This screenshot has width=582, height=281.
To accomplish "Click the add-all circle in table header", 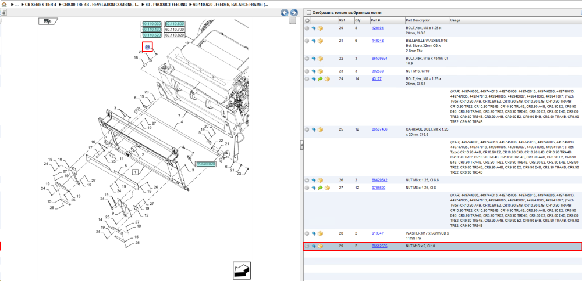I will click(307, 20).
